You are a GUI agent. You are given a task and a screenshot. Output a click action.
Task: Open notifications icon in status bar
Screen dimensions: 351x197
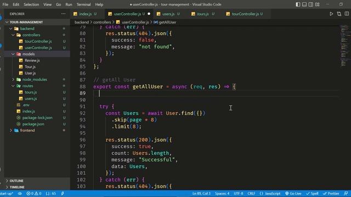coord(346,194)
